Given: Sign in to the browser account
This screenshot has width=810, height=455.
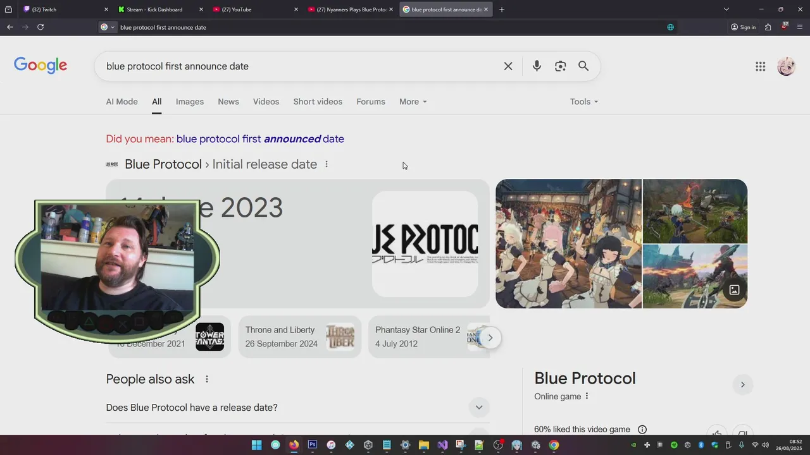Looking at the screenshot, I should 744,27.
